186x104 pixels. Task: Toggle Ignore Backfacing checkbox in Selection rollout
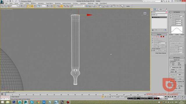[153, 41]
